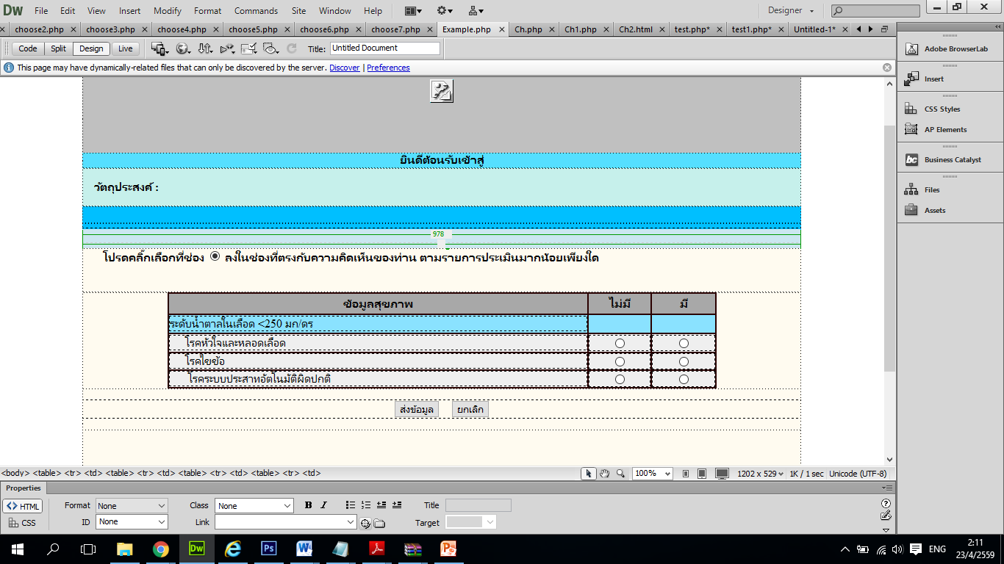Viewport: 1004px width, 564px height.
Task: Toggle Live view mode
Action: click(x=126, y=48)
